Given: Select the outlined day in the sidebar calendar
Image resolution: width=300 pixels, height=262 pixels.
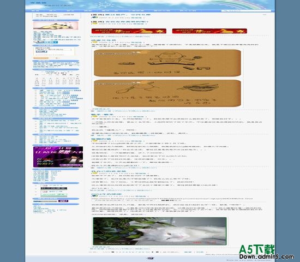Looking at the screenshot, I should tap(71, 79).
